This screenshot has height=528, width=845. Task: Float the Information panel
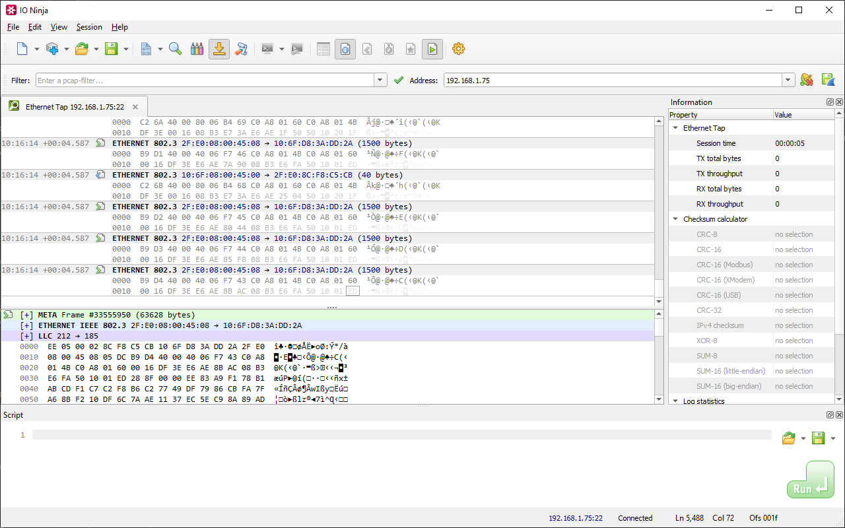point(830,102)
